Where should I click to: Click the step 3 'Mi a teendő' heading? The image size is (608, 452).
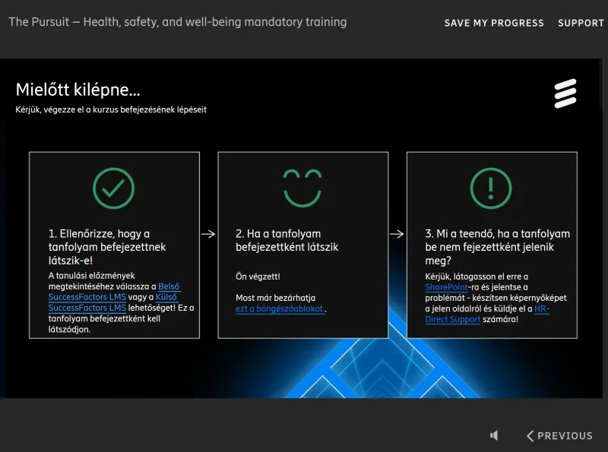(497, 247)
